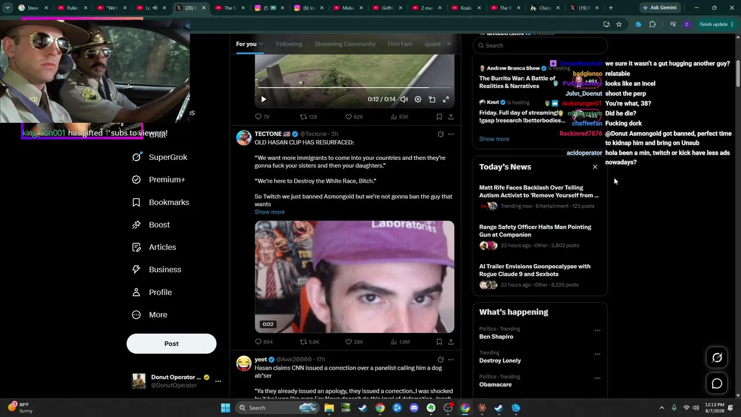Click the Ask Gemini button
This screenshot has width=741, height=417.
[659, 8]
